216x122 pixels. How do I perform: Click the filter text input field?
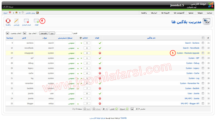[64, 33]
